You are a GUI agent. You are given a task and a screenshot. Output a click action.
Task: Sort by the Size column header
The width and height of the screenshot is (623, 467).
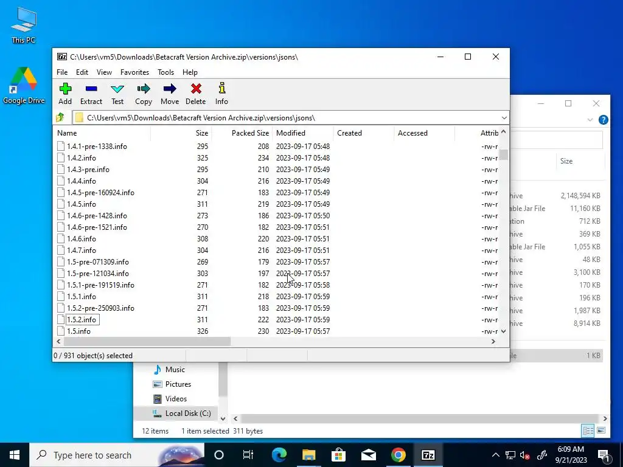pos(181,133)
